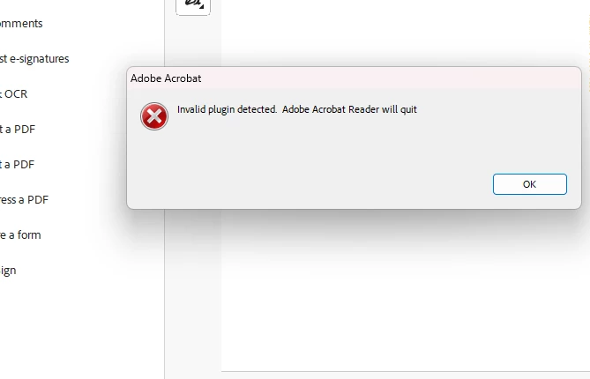Click the horizontal page edge line at bottom
The width and height of the screenshot is (590, 379).
pyautogui.click(x=406, y=371)
